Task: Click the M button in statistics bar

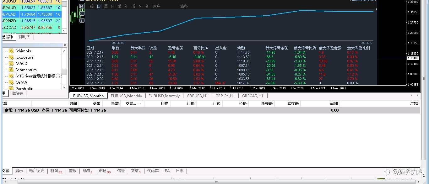Action: click(x=140, y=6)
